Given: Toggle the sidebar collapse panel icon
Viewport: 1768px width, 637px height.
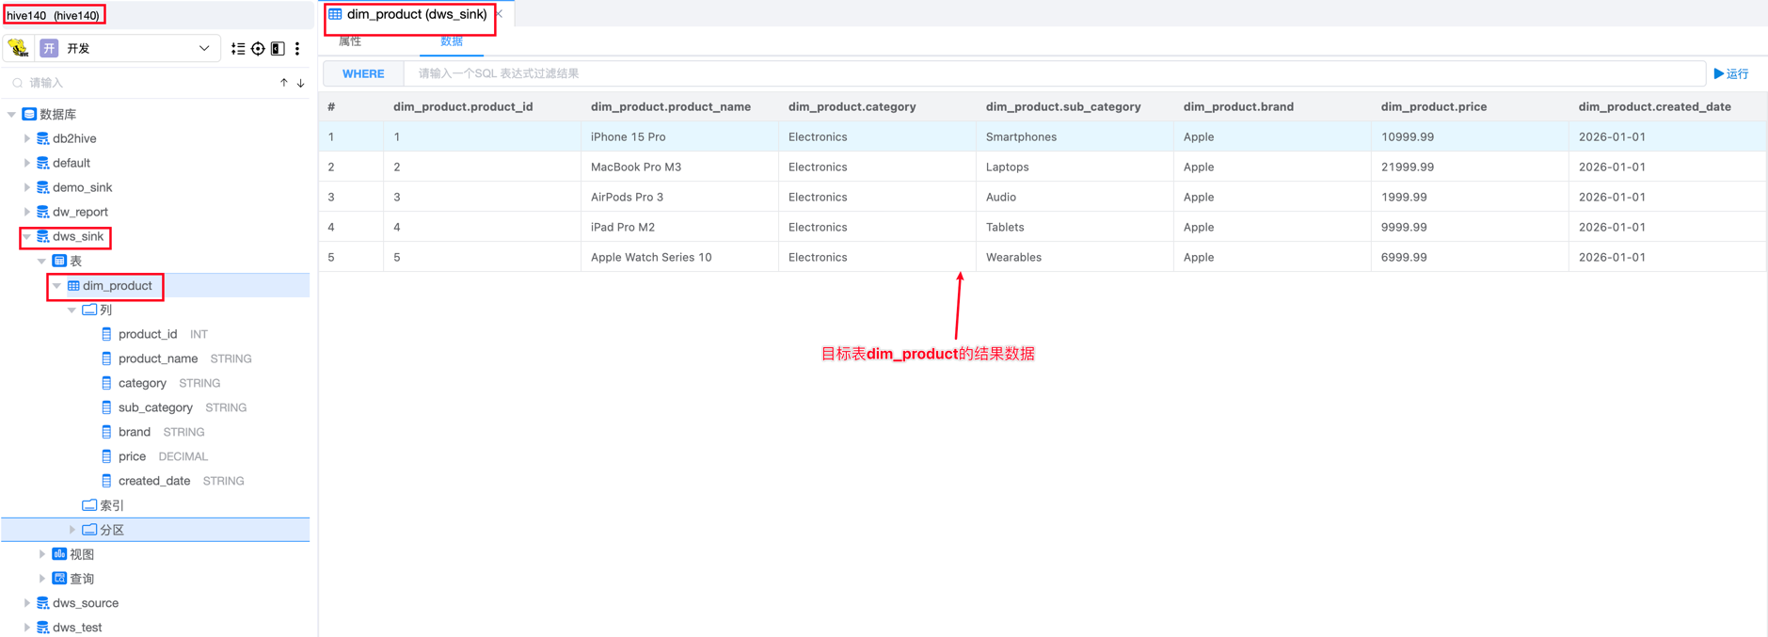Looking at the screenshot, I should (x=278, y=49).
